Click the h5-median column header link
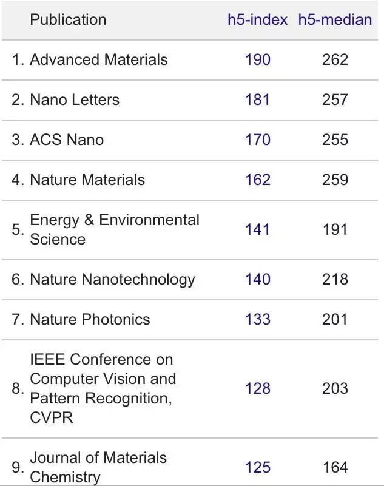Image resolution: width=384 pixels, height=486 pixels. (335, 19)
